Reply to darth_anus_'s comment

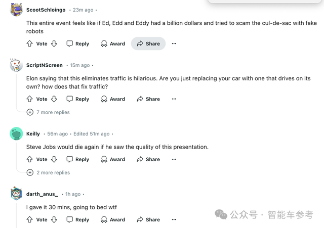[x=77, y=220]
